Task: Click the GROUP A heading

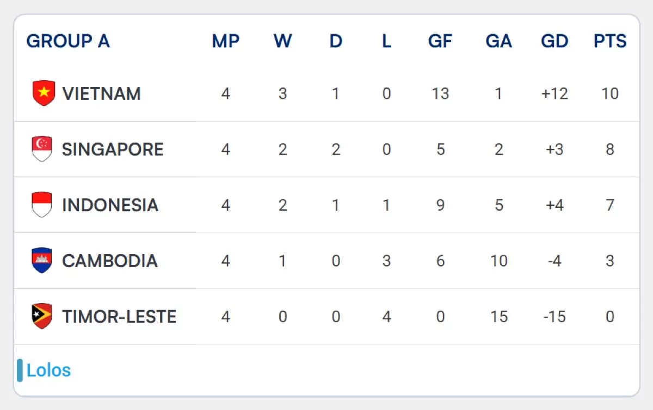Action: click(68, 41)
